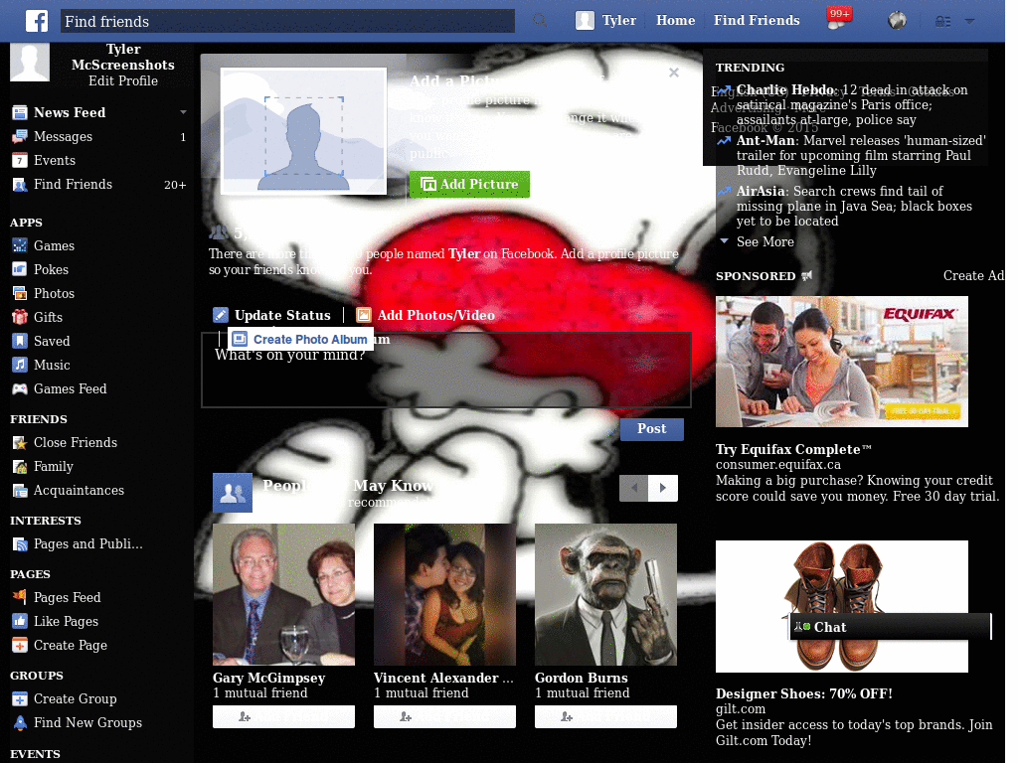This screenshot has height=763, width=1018.
Task: Open Vincent Alexander's photo
Action: pyautogui.click(x=444, y=594)
